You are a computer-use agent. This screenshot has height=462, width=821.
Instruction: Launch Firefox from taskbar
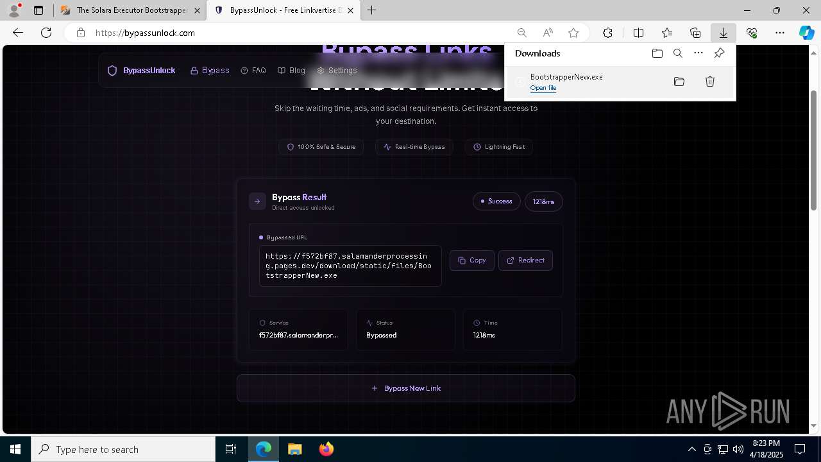(x=326, y=449)
